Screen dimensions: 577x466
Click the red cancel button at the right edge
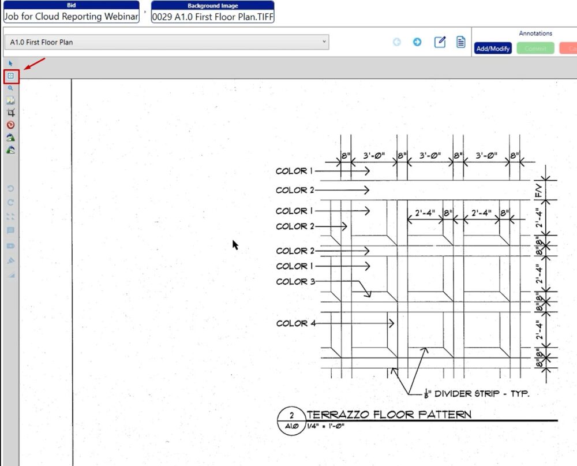[569, 49]
